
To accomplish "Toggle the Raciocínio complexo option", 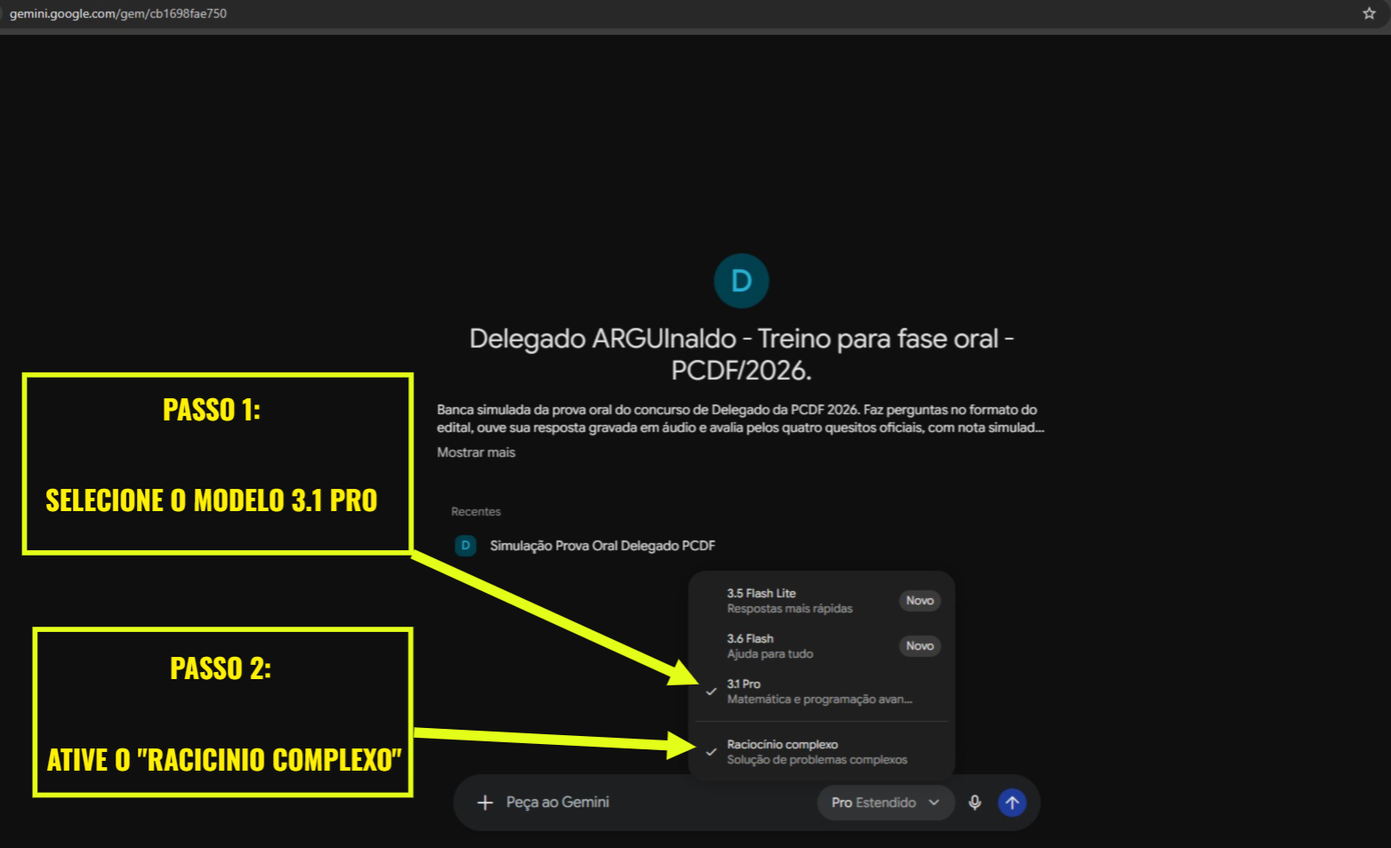I will (821, 752).
